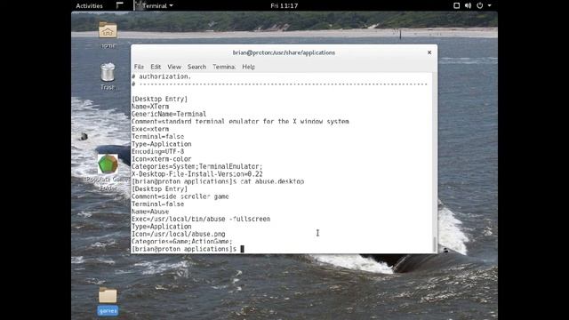Image resolution: width=569 pixels, height=320 pixels.
Task: Click the 'Comment=standard terminal emulator' line
Action: (x=240, y=122)
